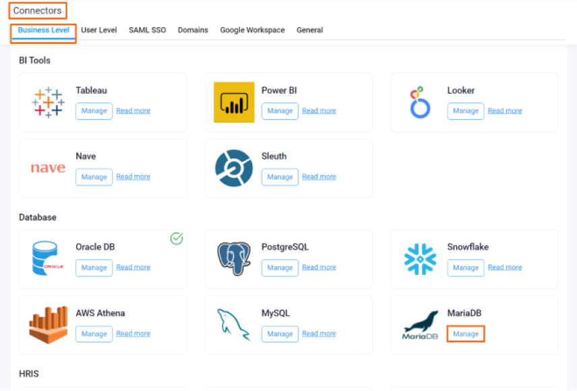The image size is (577, 391).
Task: Click the Looker logo icon
Action: click(420, 102)
